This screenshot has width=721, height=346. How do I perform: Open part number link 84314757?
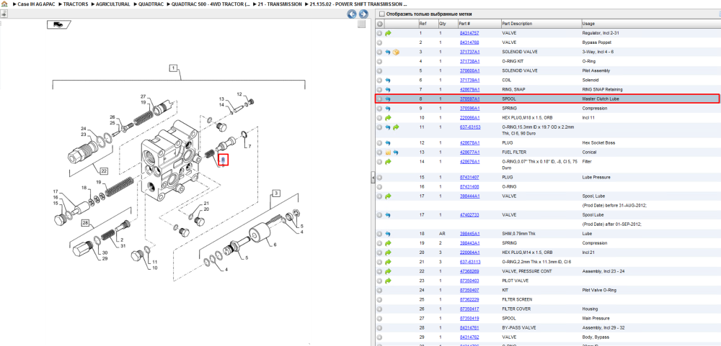tap(469, 33)
